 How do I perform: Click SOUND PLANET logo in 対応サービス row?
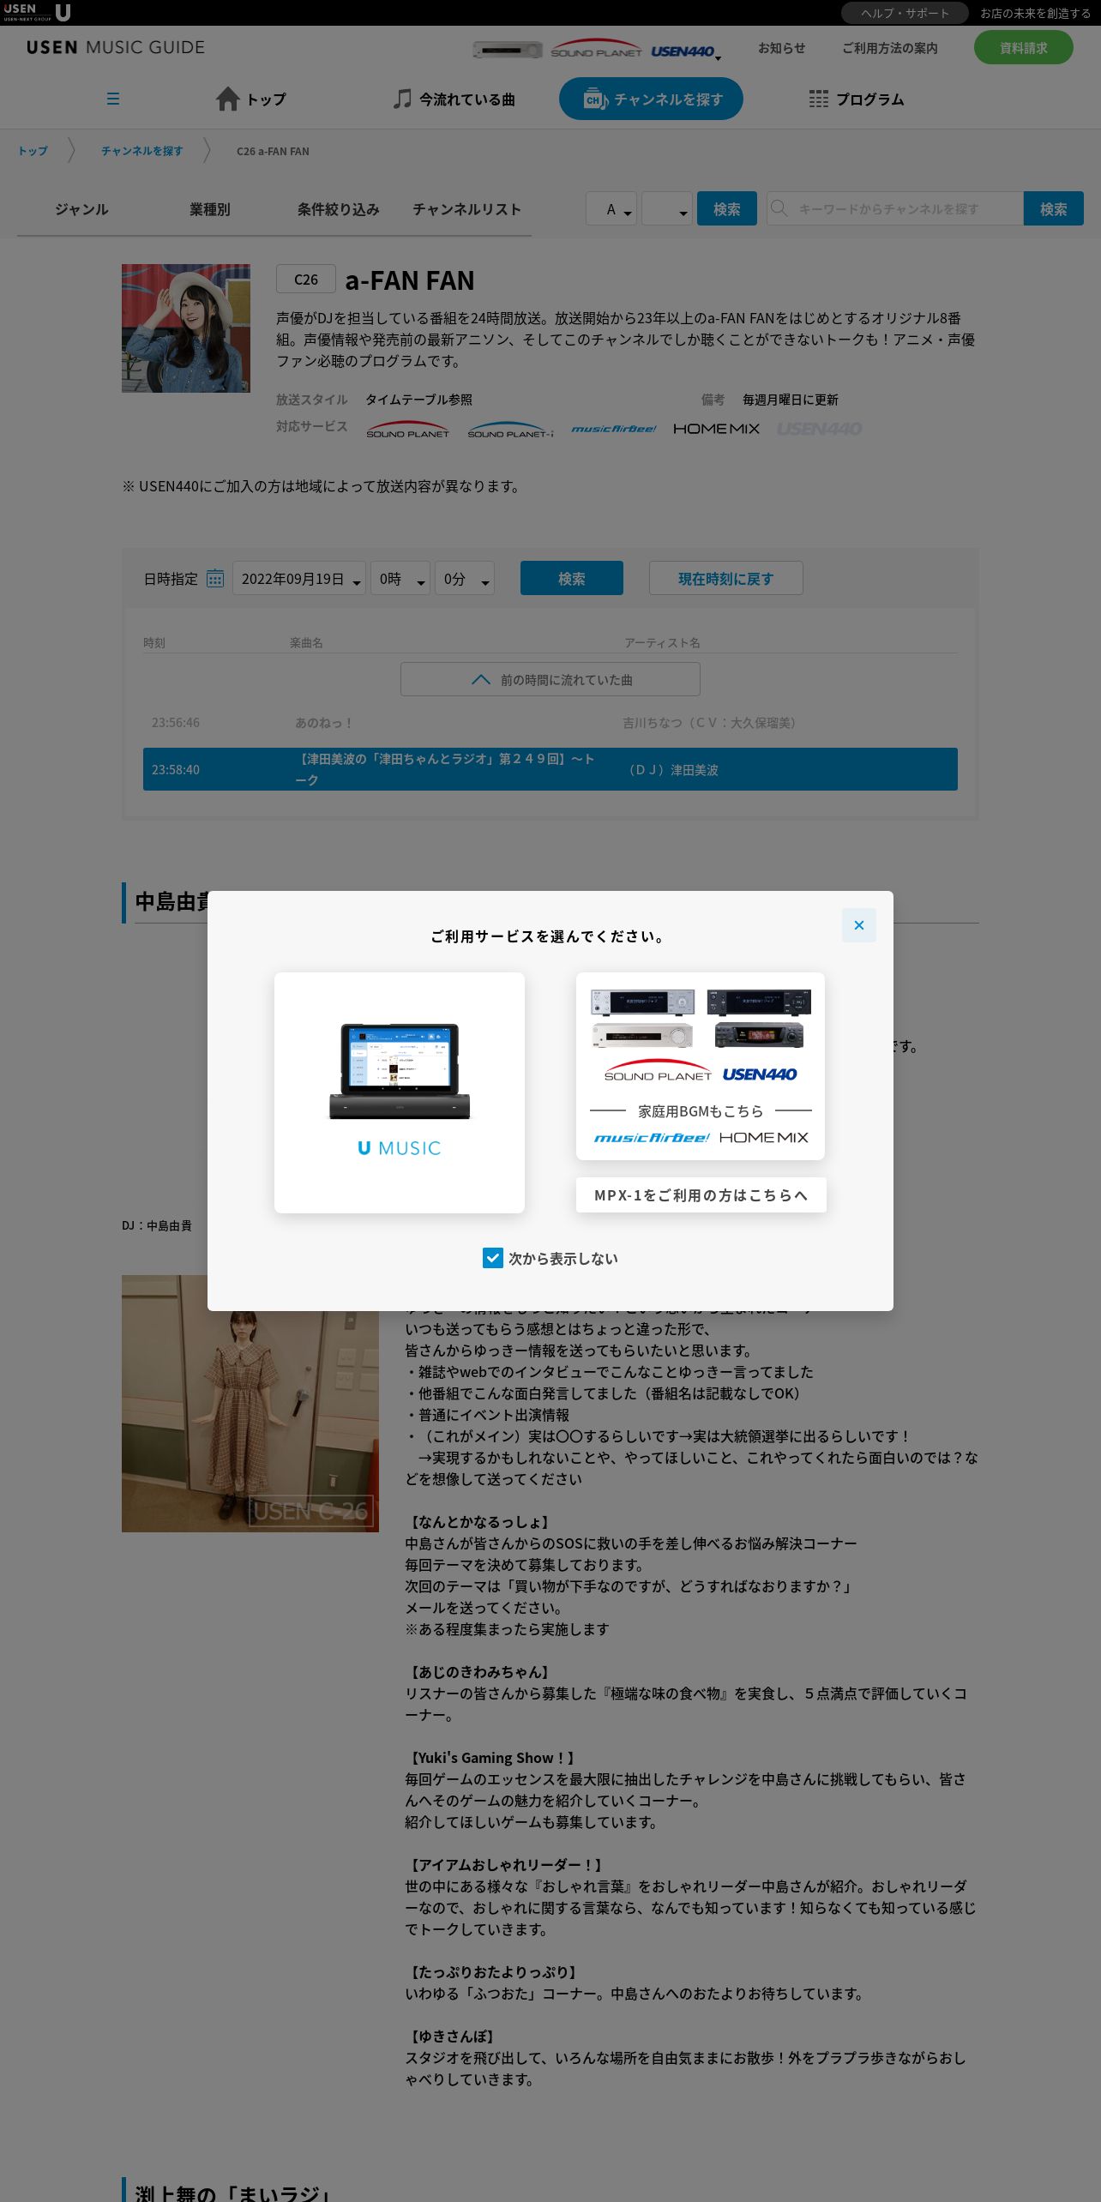[x=407, y=429]
